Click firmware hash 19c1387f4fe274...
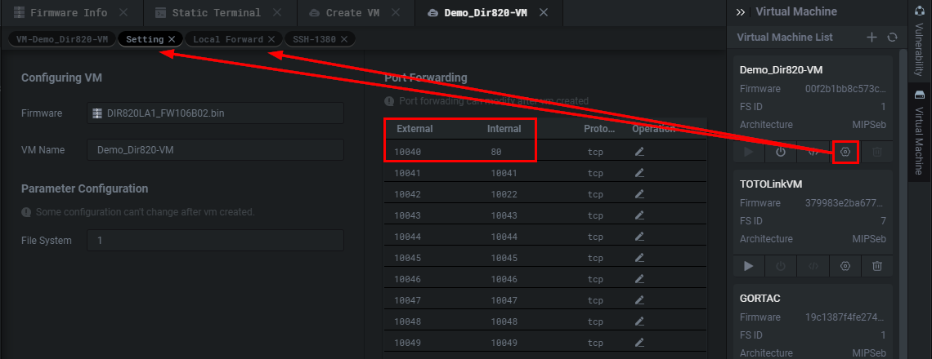 [845, 317]
